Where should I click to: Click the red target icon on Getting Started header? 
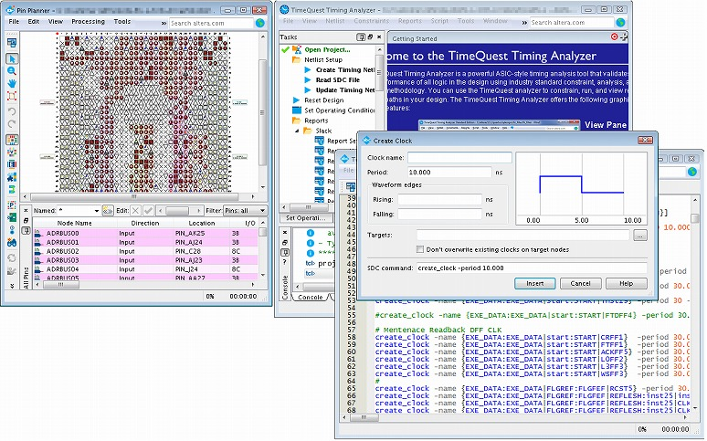pyautogui.click(x=614, y=37)
